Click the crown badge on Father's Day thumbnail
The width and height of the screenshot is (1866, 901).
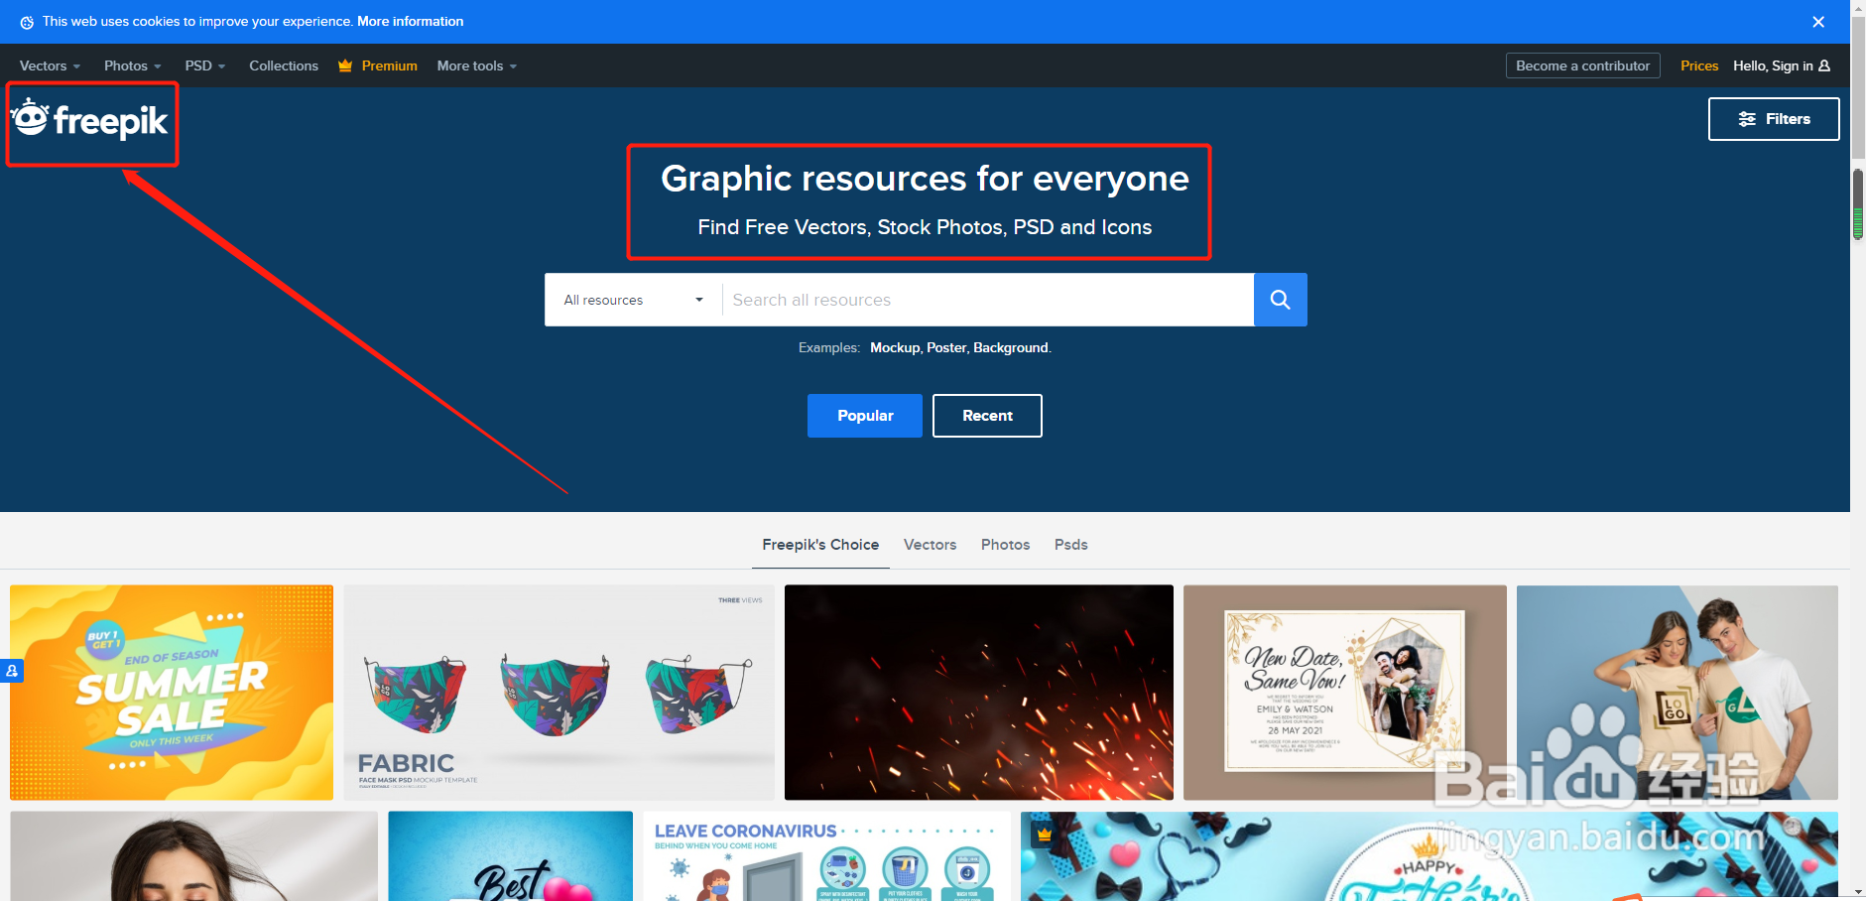[x=1043, y=835]
